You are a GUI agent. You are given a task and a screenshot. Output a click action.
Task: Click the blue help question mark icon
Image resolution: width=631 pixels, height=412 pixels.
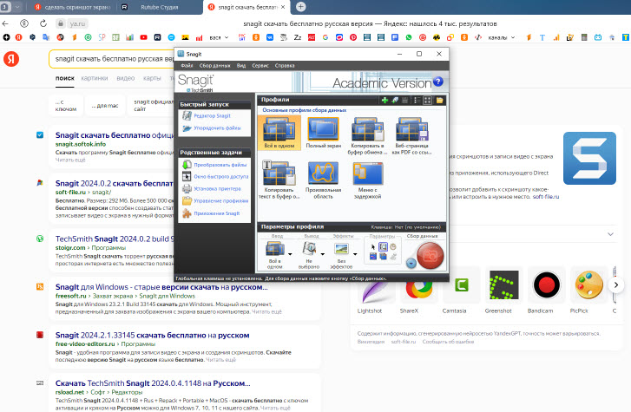pos(437,82)
